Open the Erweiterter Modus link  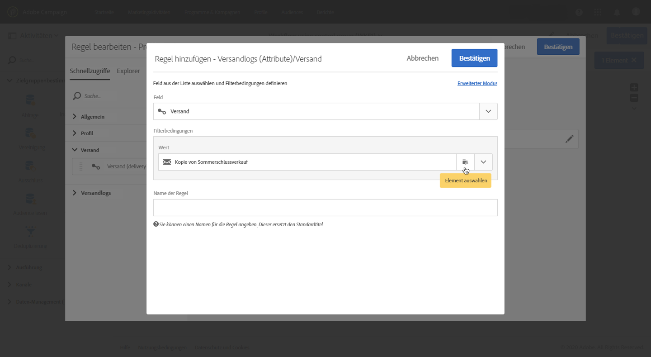[x=477, y=83]
